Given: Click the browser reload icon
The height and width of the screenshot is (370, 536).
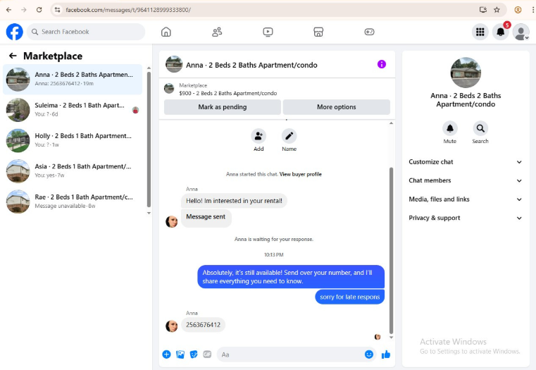Looking at the screenshot, I should (39, 10).
